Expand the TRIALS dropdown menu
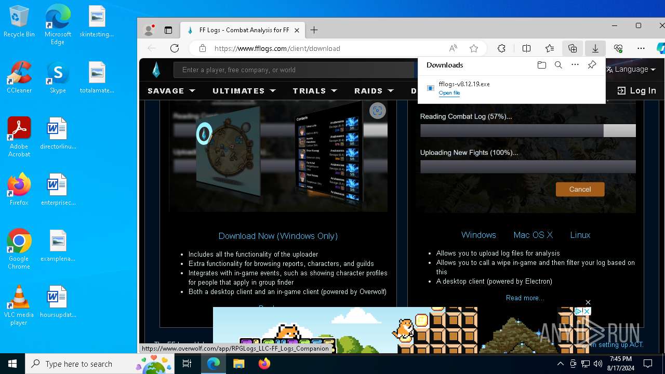The width and height of the screenshot is (665, 374). point(315,91)
